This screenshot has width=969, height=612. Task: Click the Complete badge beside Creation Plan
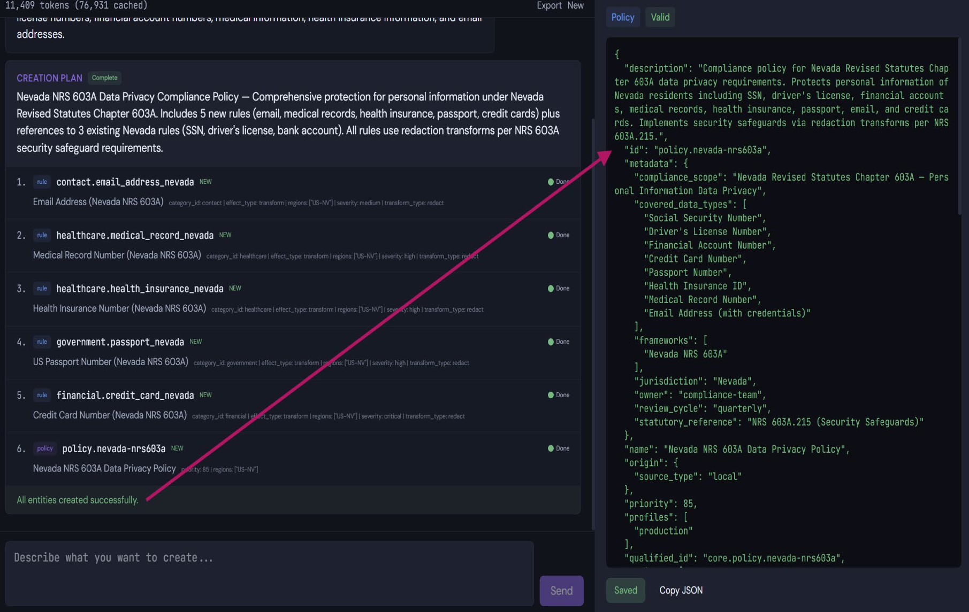[x=104, y=78]
